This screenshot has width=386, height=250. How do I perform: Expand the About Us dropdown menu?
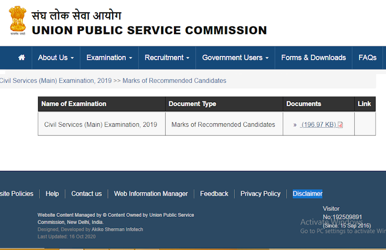click(x=56, y=58)
